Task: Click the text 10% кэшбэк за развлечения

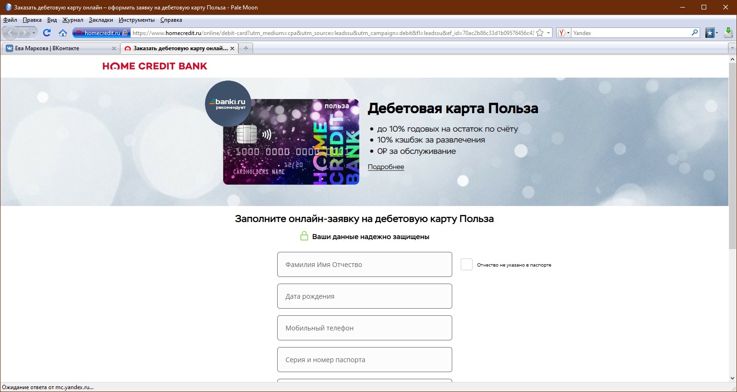Action: coord(431,140)
